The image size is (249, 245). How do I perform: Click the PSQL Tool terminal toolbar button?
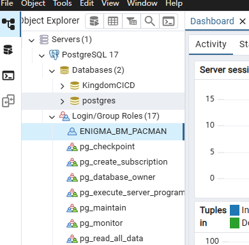169,21
